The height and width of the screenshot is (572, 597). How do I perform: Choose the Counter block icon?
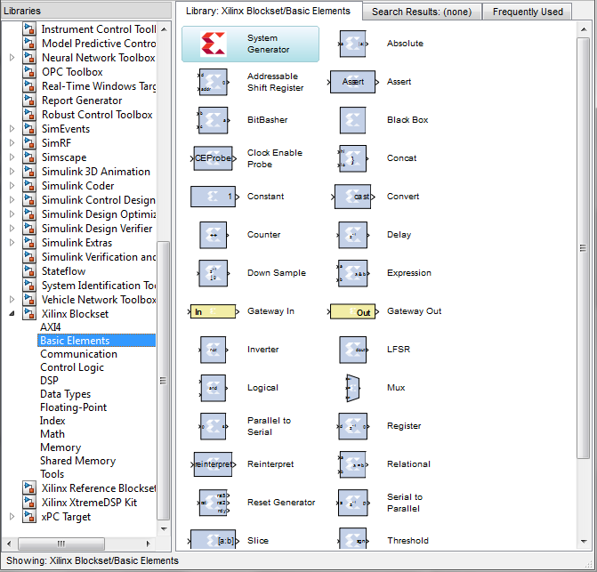coord(214,235)
